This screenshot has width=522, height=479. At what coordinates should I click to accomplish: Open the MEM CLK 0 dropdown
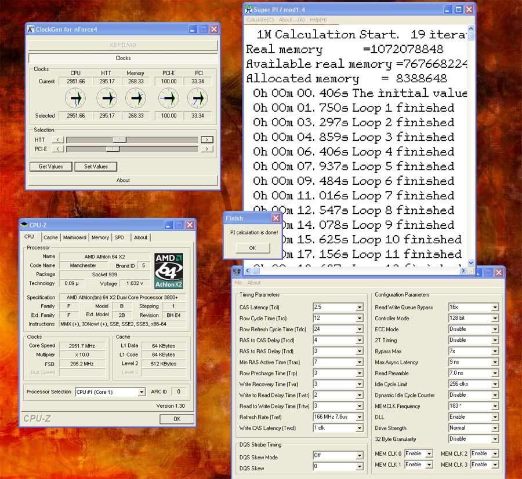[429, 454]
